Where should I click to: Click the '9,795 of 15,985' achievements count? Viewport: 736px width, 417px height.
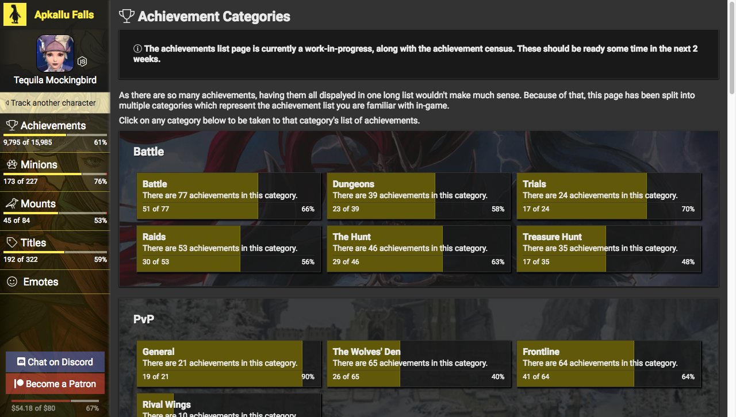point(28,142)
